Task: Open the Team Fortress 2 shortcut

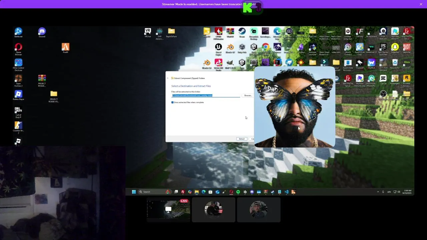Action: click(x=18, y=81)
